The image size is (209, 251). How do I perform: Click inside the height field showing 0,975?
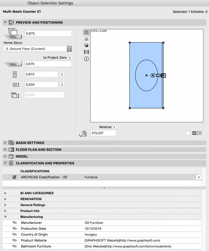coord(48,33)
